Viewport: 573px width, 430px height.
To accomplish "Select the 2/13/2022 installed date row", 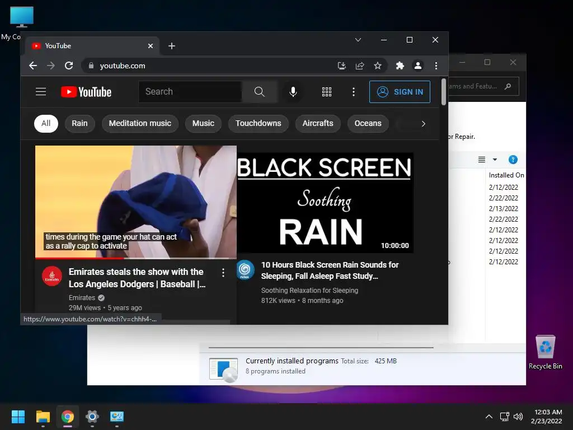I will (504, 208).
